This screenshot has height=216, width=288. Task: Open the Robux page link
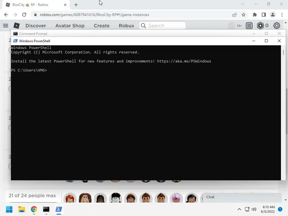126,26
